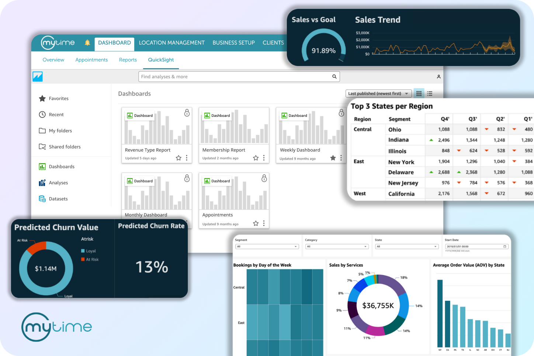Open the Last published sort dropdown
The width and height of the screenshot is (534, 356).
(x=378, y=93)
